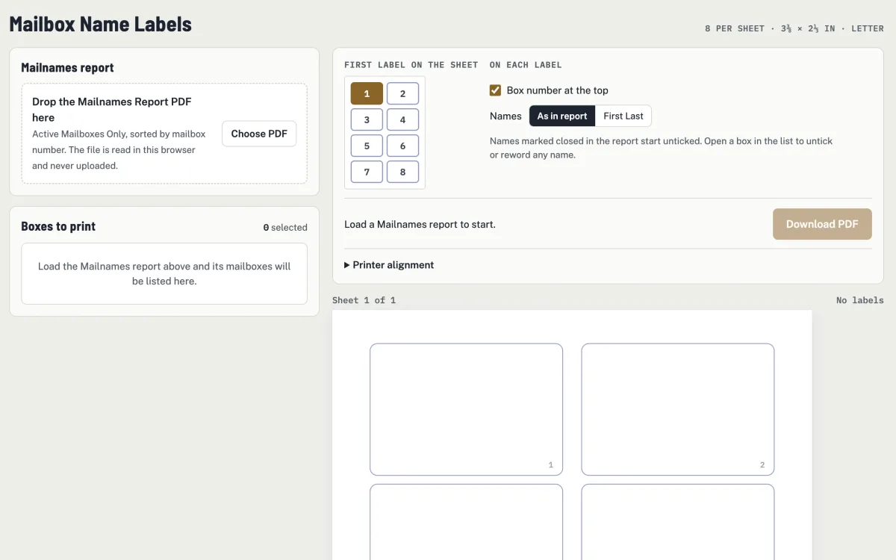The height and width of the screenshot is (560, 896).
Task: Click the Choose PDF button
Action: point(259,134)
